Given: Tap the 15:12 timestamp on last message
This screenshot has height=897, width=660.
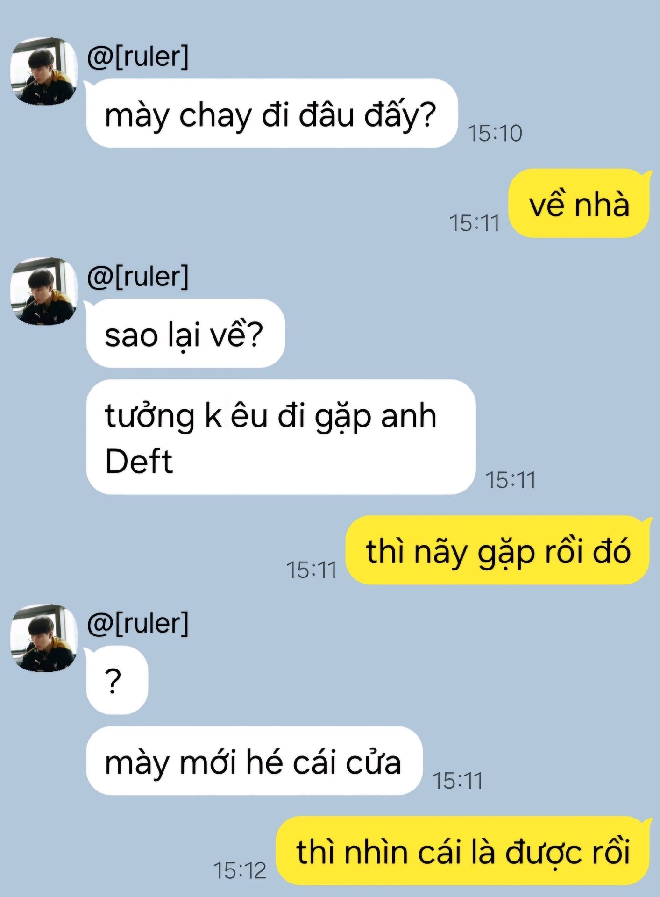Looking at the screenshot, I should (240, 870).
